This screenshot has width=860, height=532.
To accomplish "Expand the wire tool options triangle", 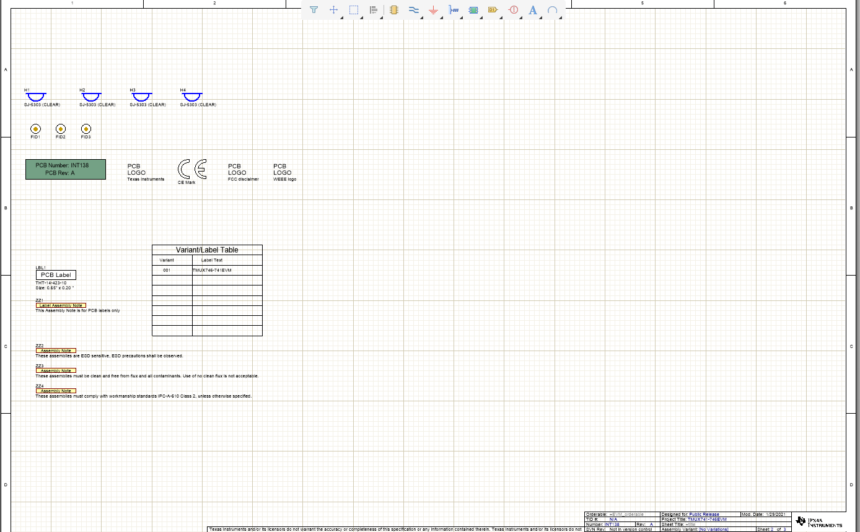I will click(421, 17).
